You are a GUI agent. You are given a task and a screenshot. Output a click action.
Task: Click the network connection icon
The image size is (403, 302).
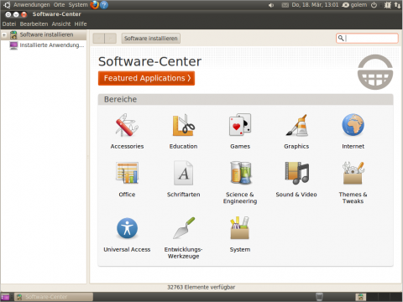(397, 5)
